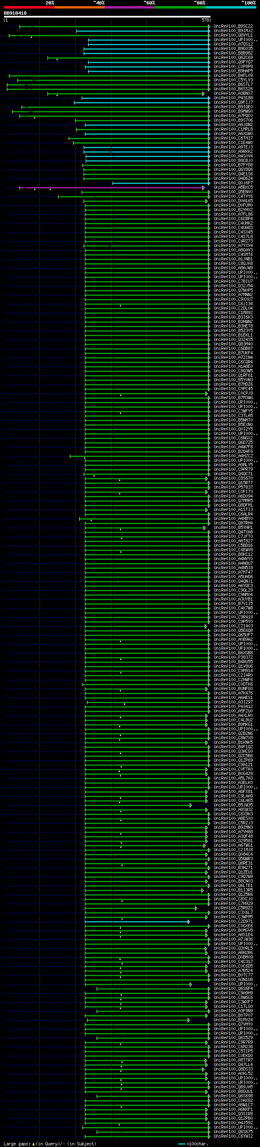Viewport: 260px width, 1147px height.
Task: Select label UniRef100_Q9FYQ7
Action: pos(233,62)
